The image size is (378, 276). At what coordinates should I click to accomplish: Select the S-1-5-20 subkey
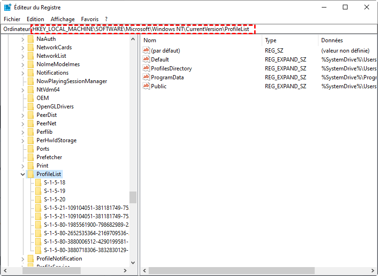pyautogui.click(x=54, y=199)
